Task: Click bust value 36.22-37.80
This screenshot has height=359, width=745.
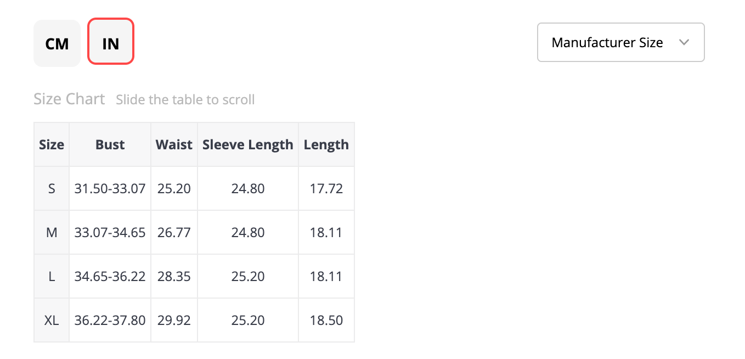Action: pyautogui.click(x=110, y=321)
